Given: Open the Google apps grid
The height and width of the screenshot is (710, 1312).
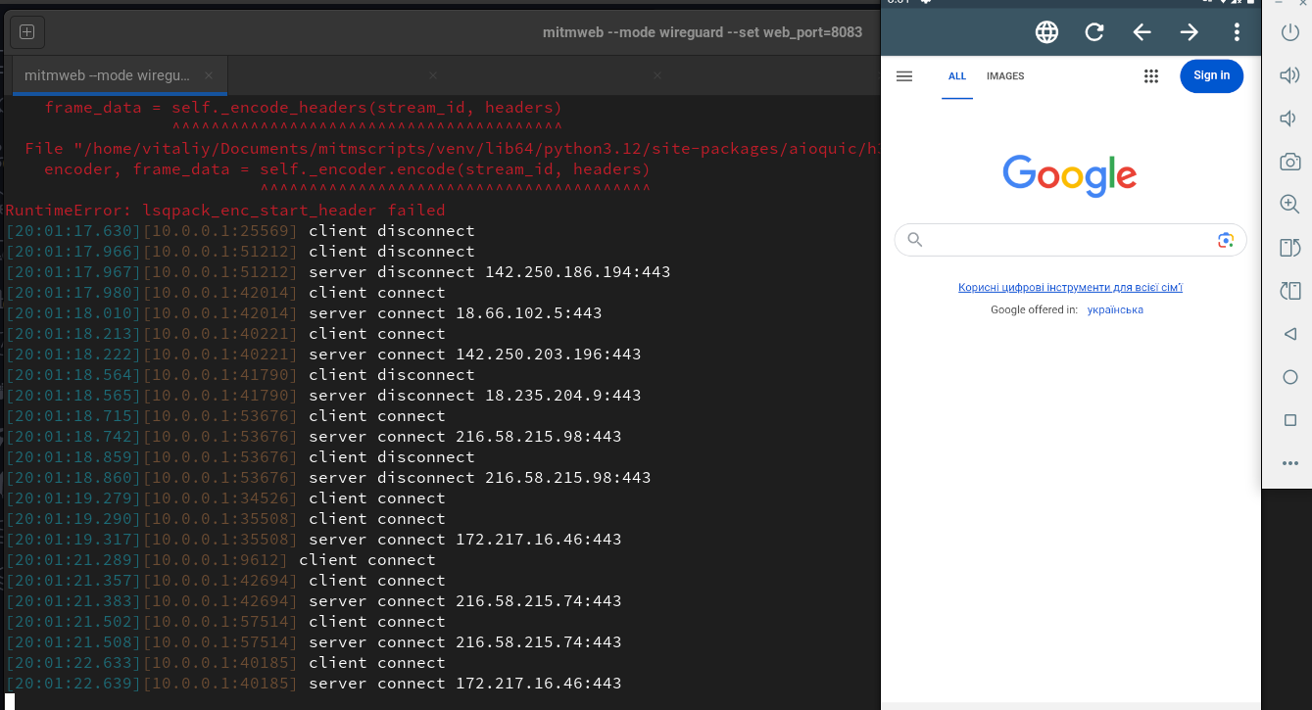Looking at the screenshot, I should (1151, 75).
